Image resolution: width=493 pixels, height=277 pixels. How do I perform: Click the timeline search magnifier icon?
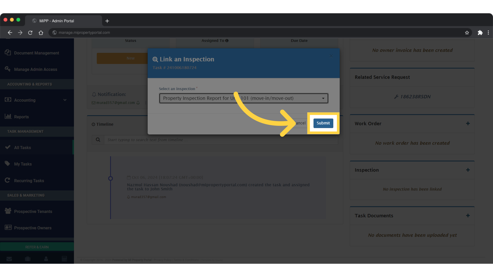(98, 140)
